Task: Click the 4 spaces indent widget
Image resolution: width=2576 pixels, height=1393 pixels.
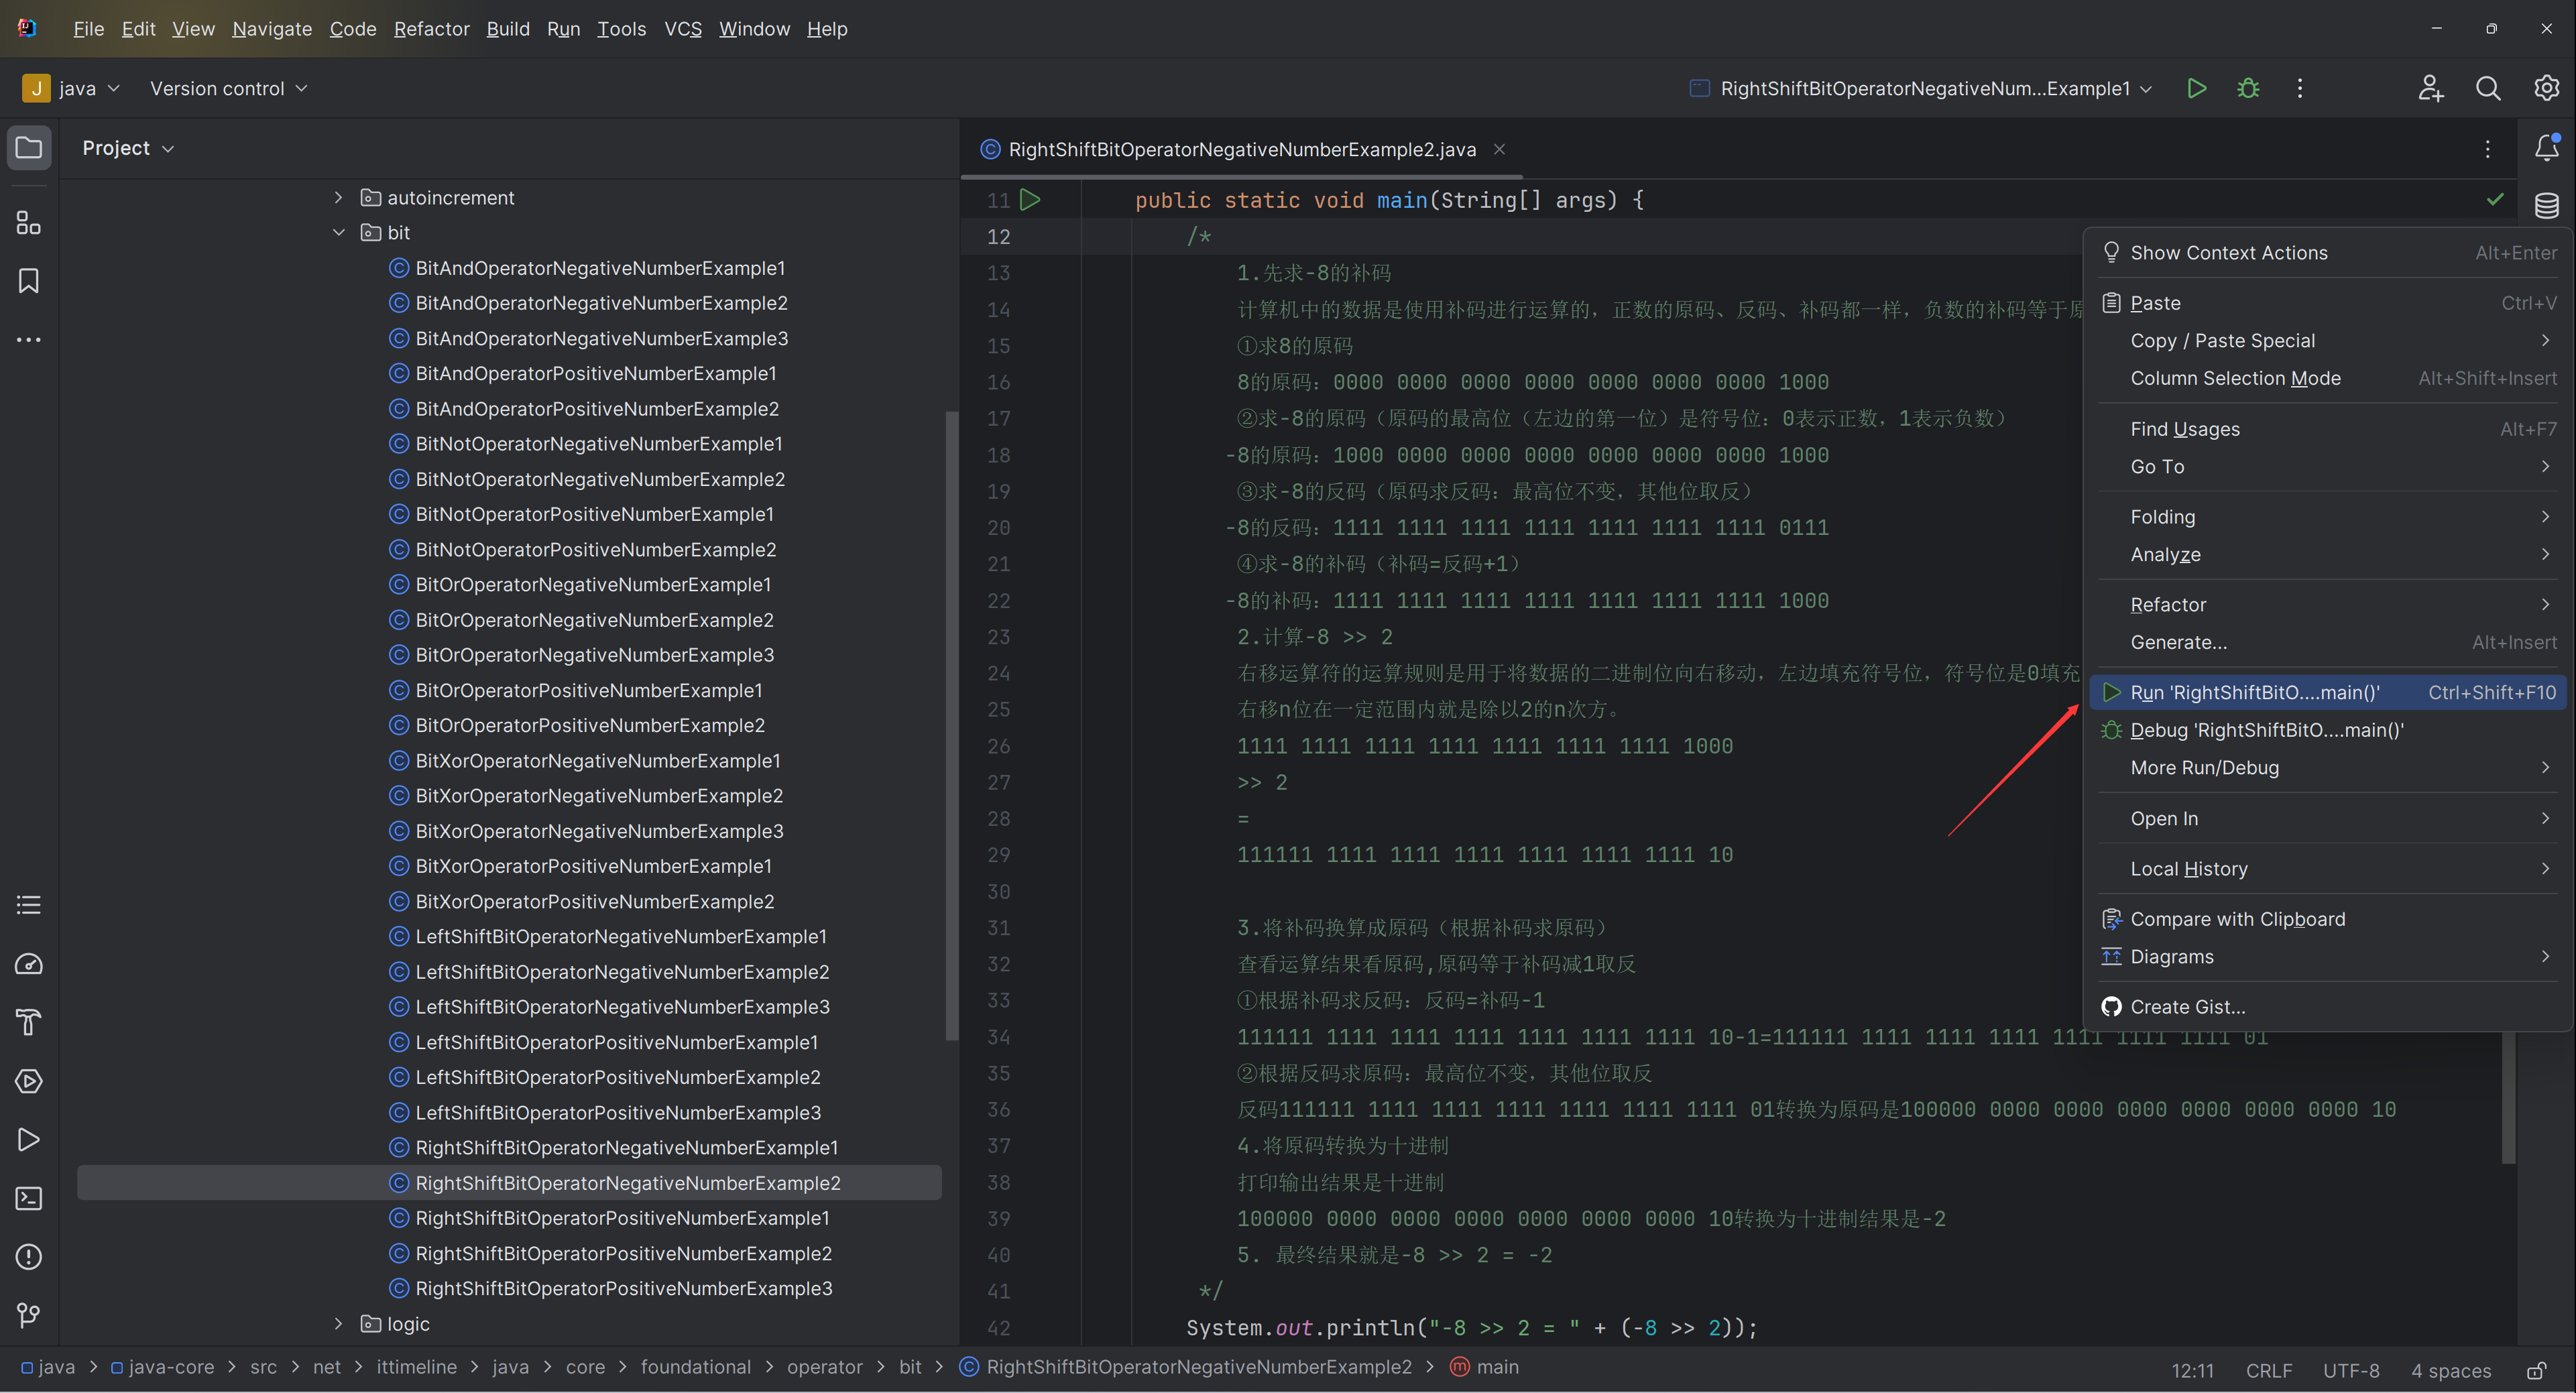Action: tap(2451, 1370)
